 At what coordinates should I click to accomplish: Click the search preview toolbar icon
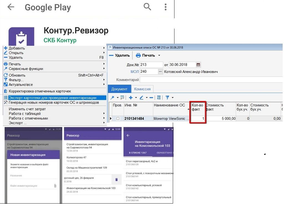[x=122, y=98]
